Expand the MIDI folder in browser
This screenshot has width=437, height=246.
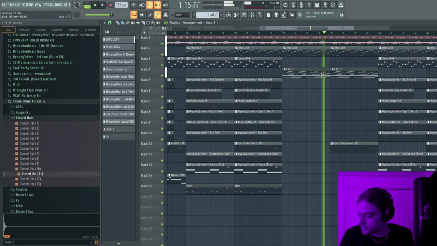coord(16,85)
